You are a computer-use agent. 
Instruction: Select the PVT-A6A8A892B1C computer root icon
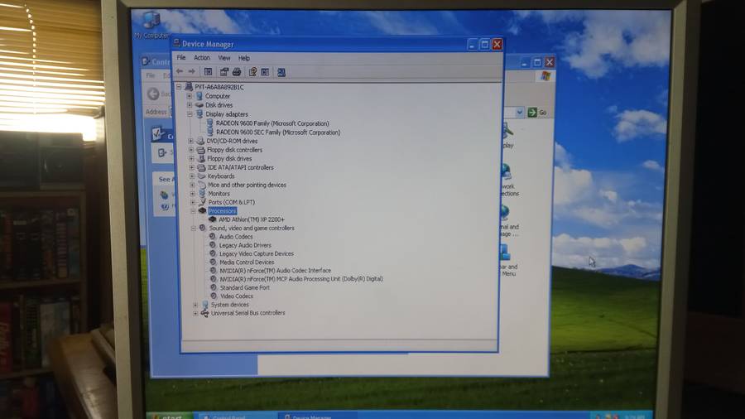point(189,86)
